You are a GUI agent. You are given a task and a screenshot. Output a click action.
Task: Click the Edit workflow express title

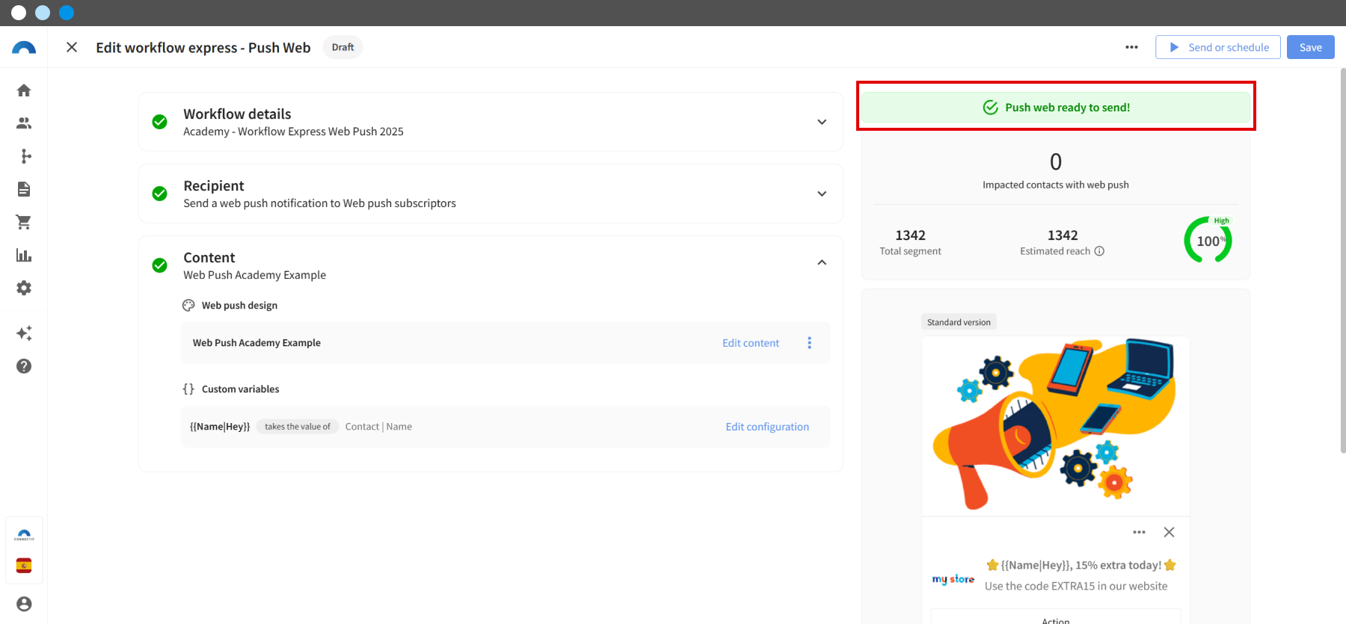[x=203, y=47]
